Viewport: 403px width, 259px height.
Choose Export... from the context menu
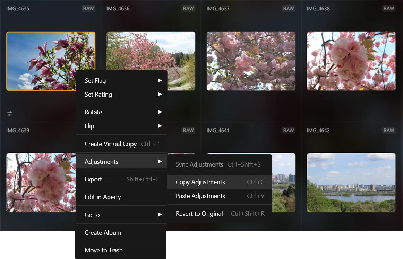pos(121,179)
